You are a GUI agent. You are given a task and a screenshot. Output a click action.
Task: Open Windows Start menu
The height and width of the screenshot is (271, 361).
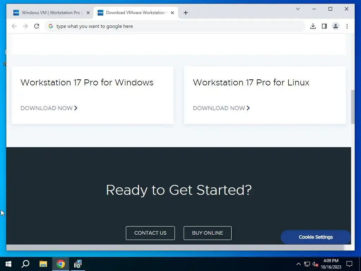[x=8, y=264]
